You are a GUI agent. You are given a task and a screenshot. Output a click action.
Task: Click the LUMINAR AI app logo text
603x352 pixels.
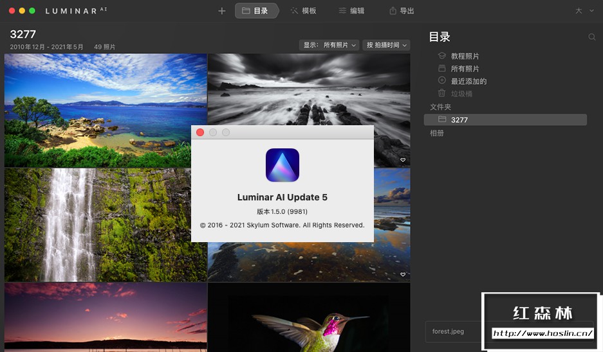pos(76,11)
